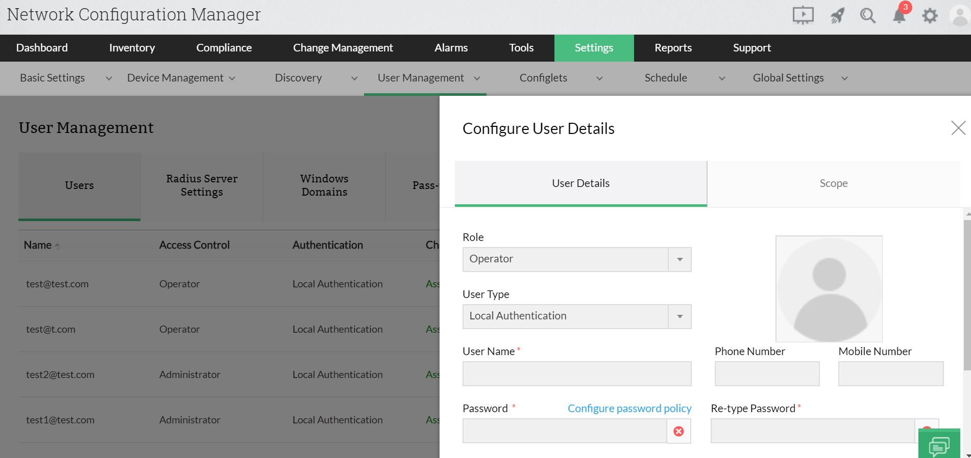Click the red clear icon in Password field
This screenshot has height=458, width=971.
[x=678, y=432]
